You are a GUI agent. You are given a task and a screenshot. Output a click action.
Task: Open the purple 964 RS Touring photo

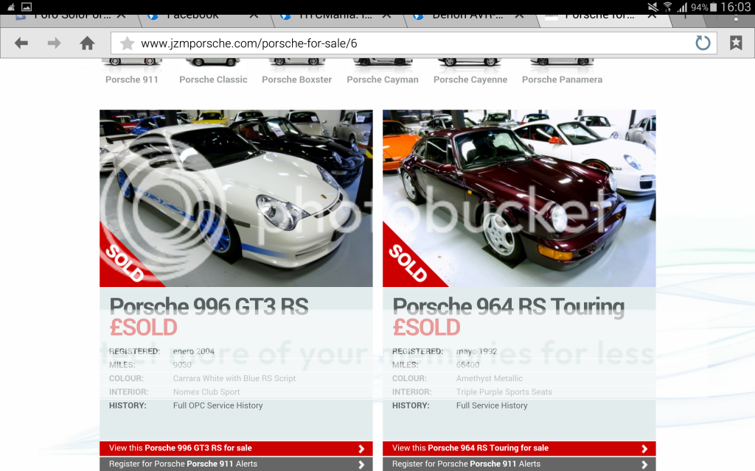[x=519, y=198]
